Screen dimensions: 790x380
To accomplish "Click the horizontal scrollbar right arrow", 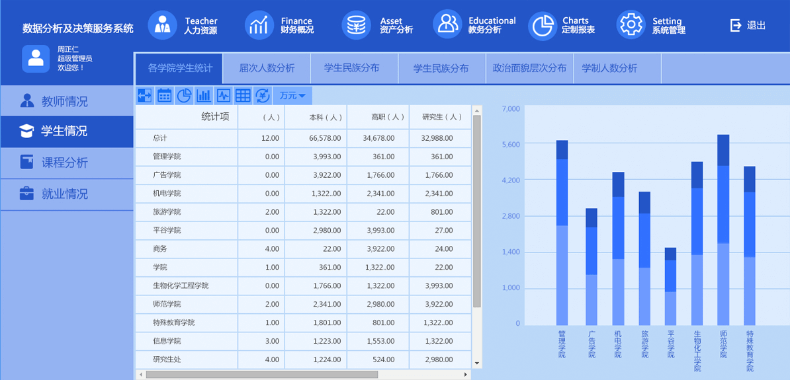I will tap(466, 375).
